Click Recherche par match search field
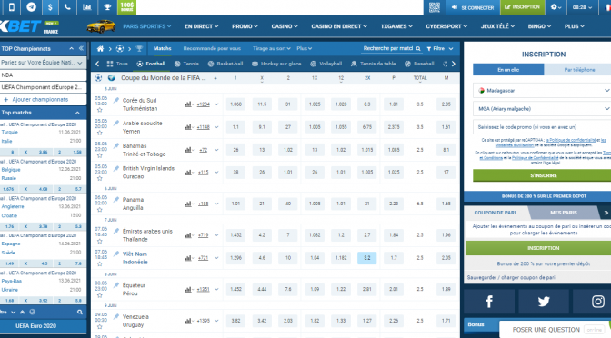 (392, 49)
